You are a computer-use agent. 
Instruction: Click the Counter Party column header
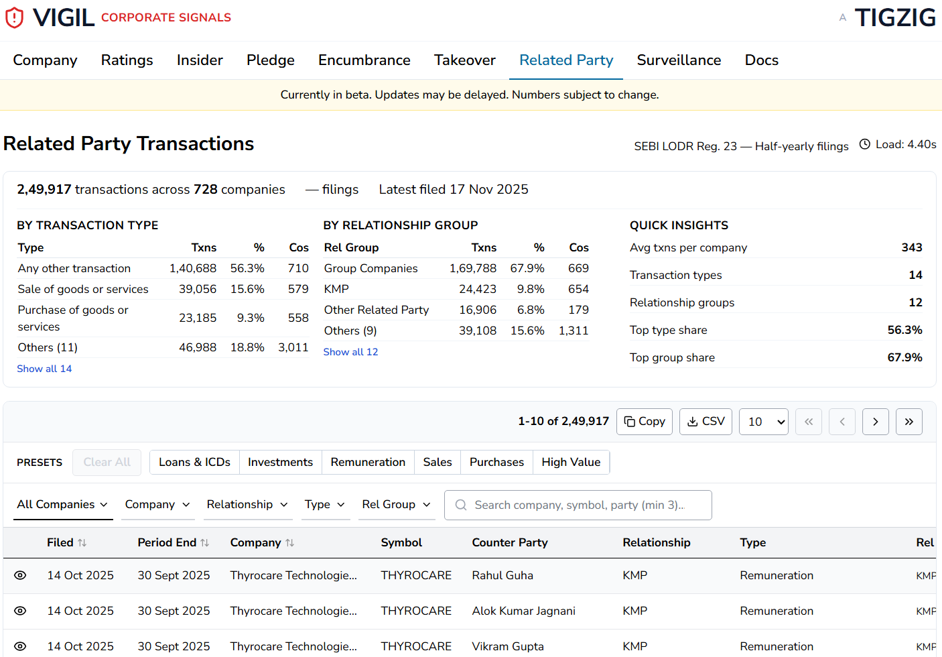point(510,543)
